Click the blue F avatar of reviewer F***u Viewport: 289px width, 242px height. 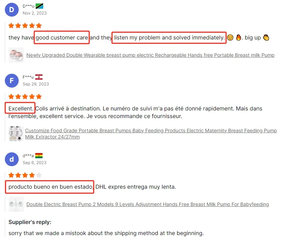pyautogui.click(x=12, y=80)
